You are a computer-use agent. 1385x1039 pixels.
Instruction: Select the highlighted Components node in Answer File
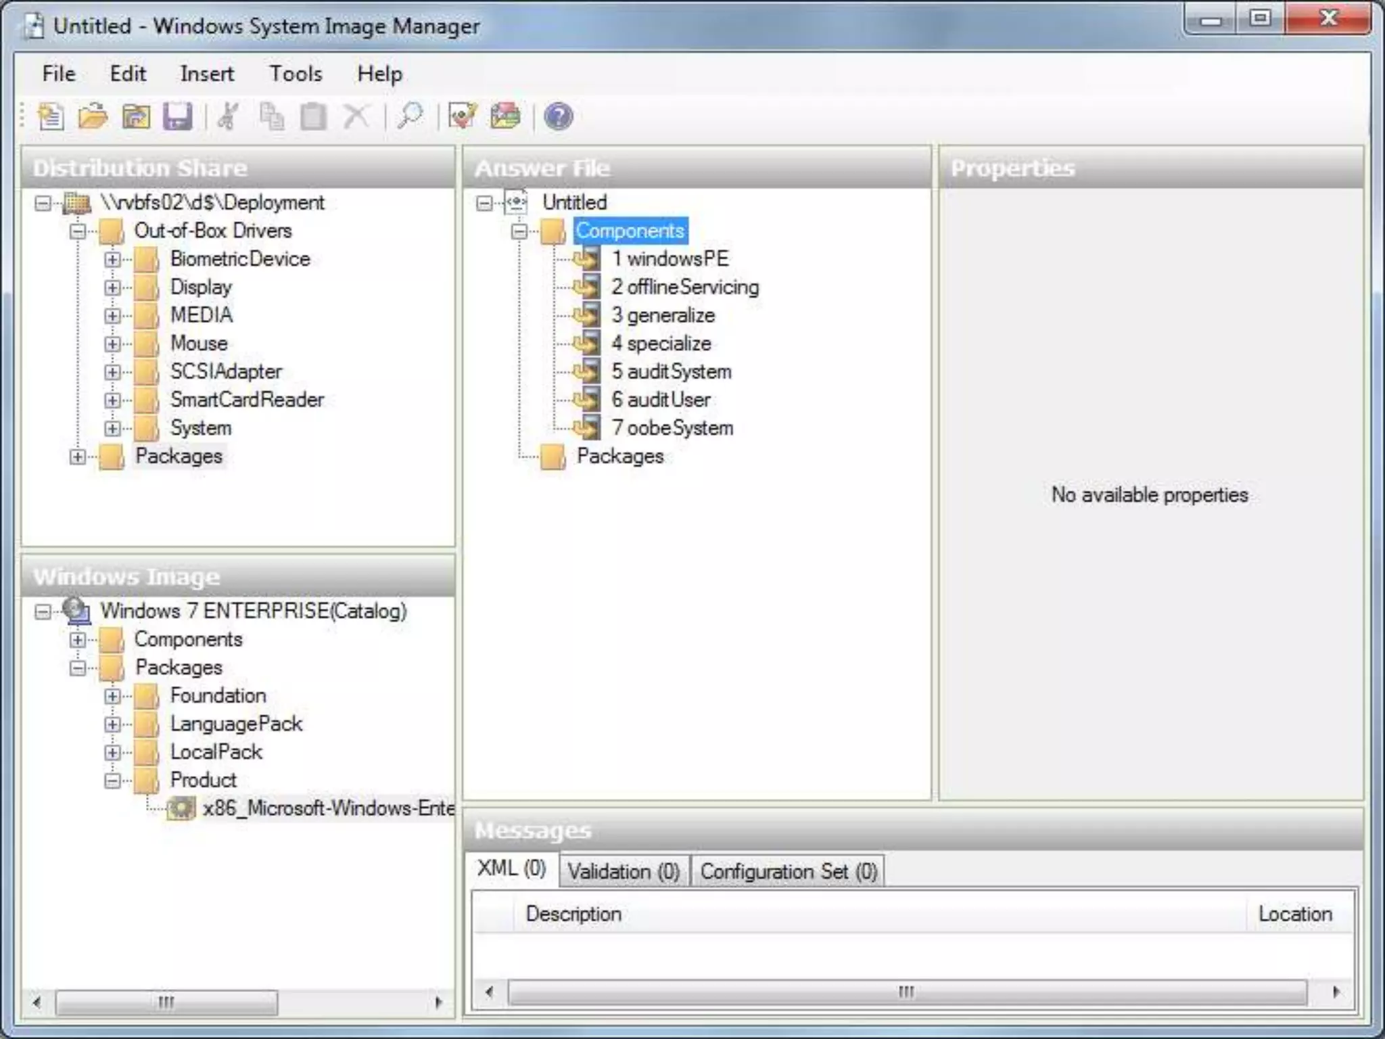(630, 231)
